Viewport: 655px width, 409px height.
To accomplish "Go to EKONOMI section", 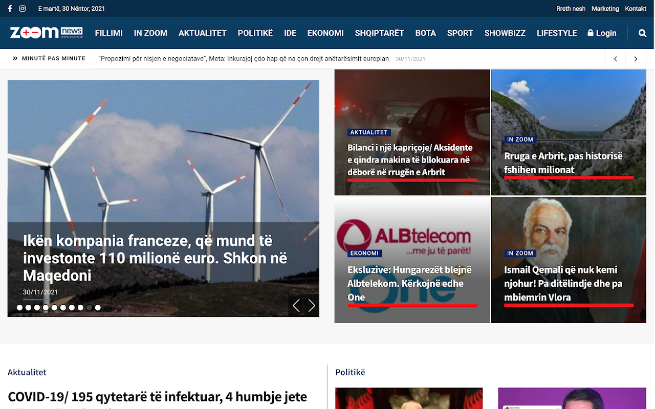I will (x=325, y=33).
